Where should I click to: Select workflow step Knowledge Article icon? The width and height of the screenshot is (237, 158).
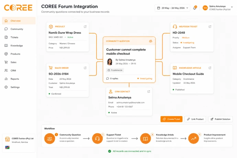point(145,138)
